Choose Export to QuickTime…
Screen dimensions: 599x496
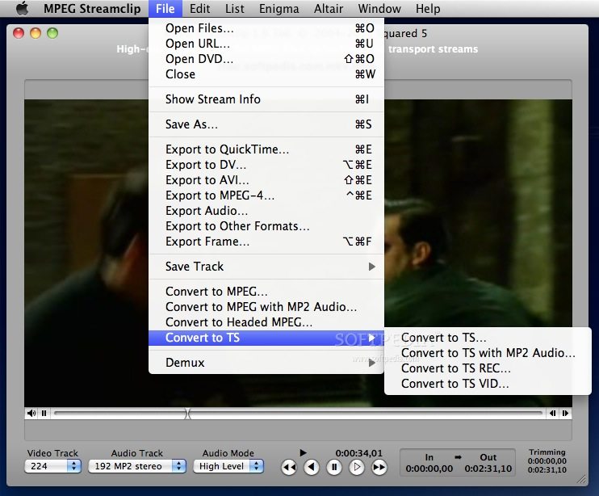(266, 149)
